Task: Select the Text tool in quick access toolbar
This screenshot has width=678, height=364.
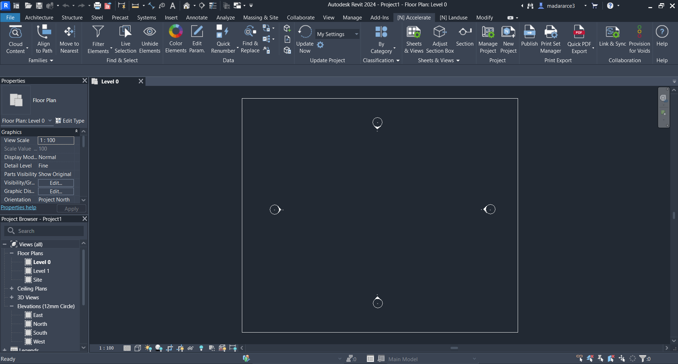Action: (173, 6)
